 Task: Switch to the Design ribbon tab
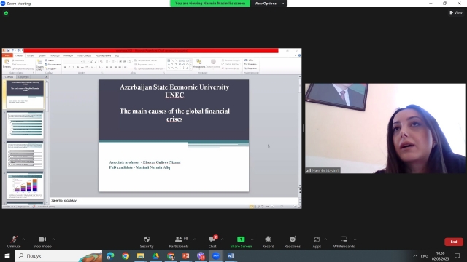coord(42,55)
